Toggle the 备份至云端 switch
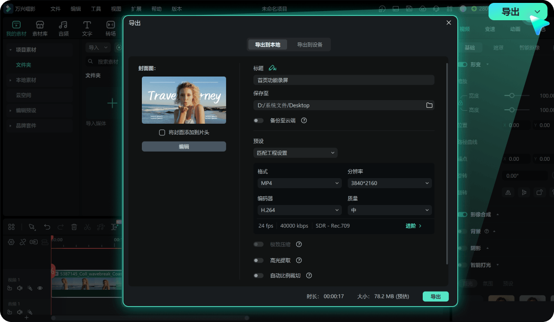This screenshot has width=554, height=322. click(x=258, y=120)
